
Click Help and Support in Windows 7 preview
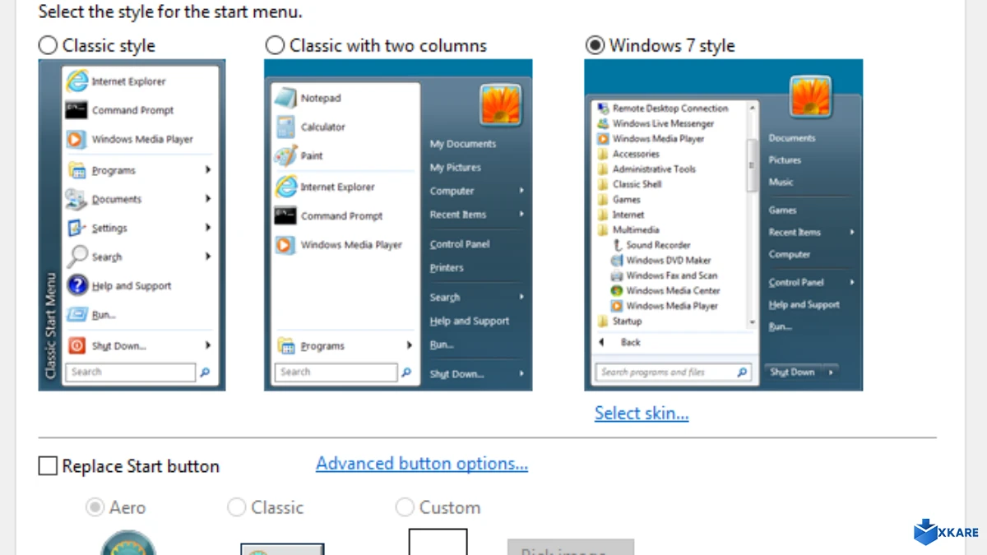click(804, 304)
